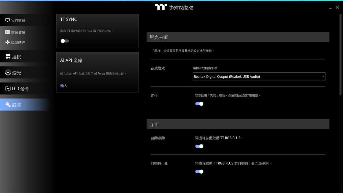The height and width of the screenshot is (193, 343).
Task: Click the TT SYNC card title
Action: 69,19
